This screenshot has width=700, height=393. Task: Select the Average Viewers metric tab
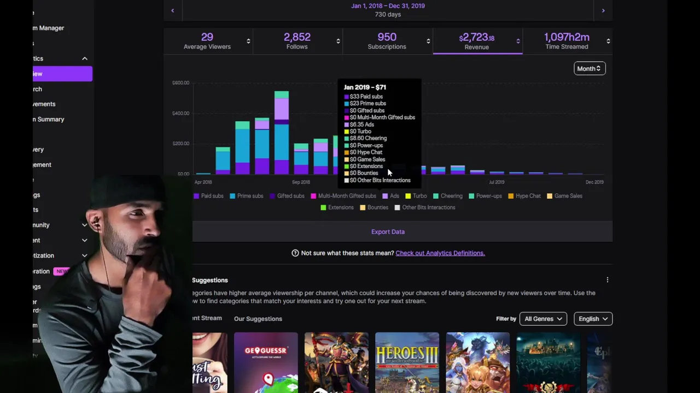207,41
